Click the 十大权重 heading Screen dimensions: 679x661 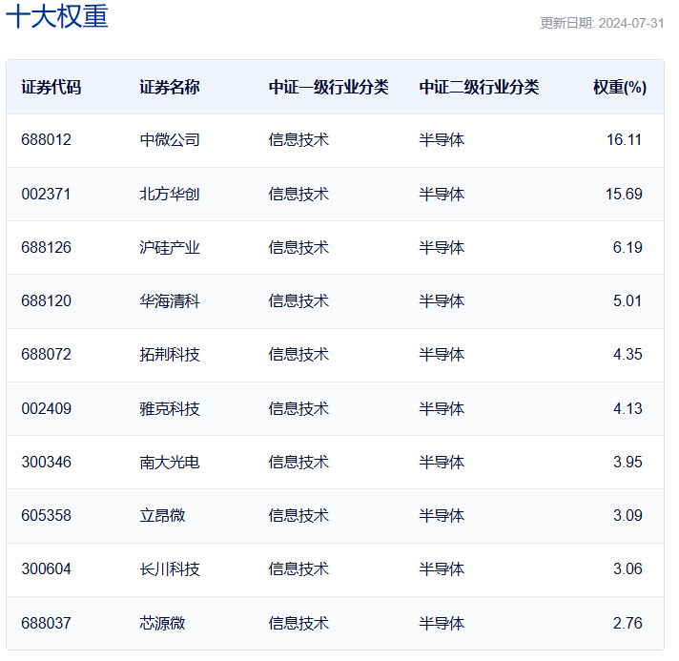coord(56,16)
